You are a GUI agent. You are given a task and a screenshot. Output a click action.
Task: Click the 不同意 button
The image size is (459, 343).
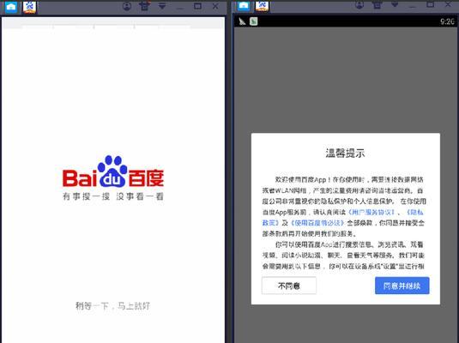(289, 286)
